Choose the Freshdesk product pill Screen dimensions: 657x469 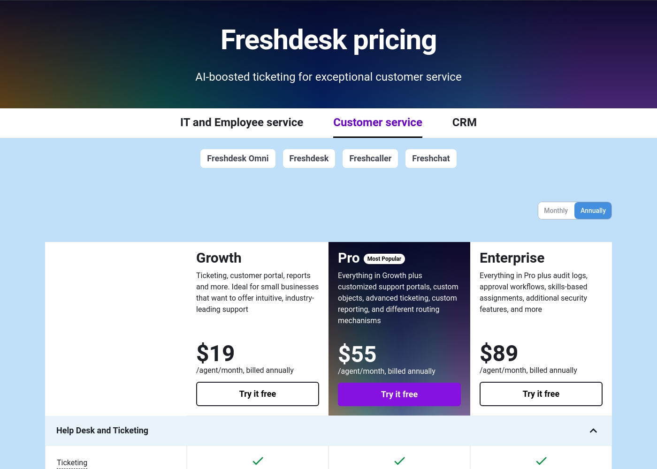(x=309, y=159)
